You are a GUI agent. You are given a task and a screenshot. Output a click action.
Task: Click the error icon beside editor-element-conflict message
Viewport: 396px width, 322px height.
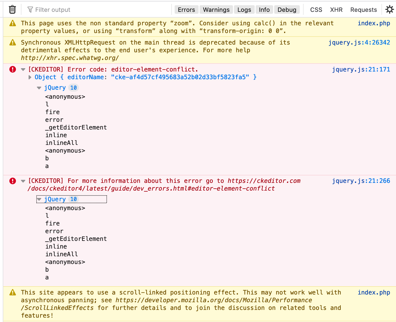tap(12, 69)
